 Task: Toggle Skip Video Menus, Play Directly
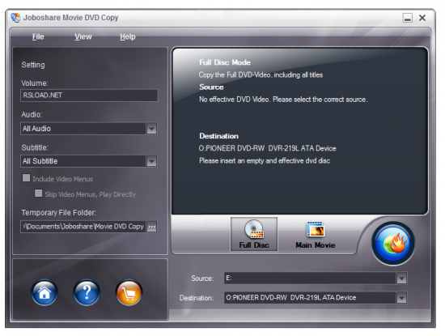point(38,194)
